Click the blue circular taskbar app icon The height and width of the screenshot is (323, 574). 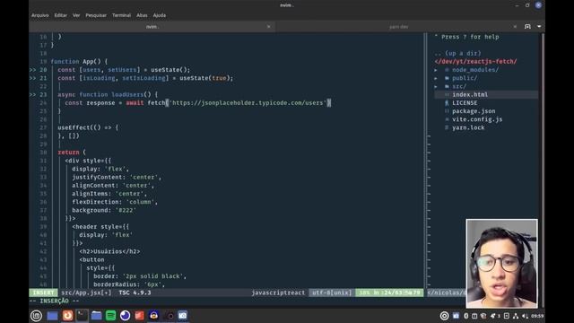tap(126, 315)
